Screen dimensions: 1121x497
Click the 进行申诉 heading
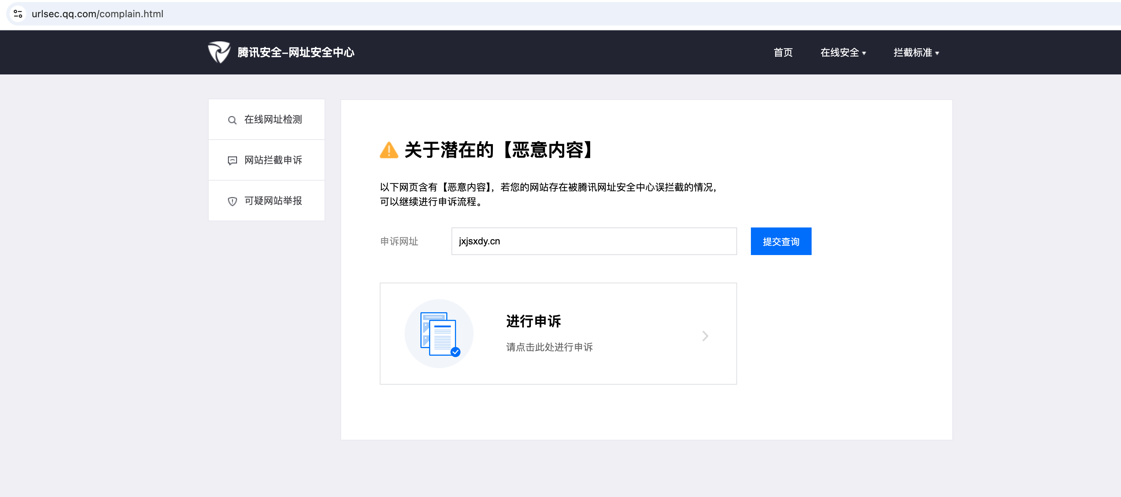click(x=533, y=321)
